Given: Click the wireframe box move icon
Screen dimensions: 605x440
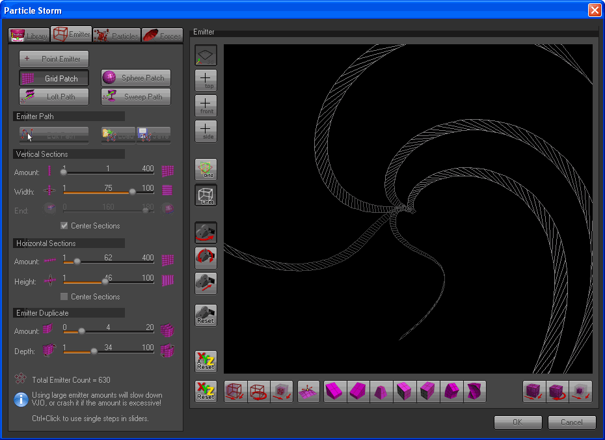Looking at the screenshot, I should click(x=235, y=391).
